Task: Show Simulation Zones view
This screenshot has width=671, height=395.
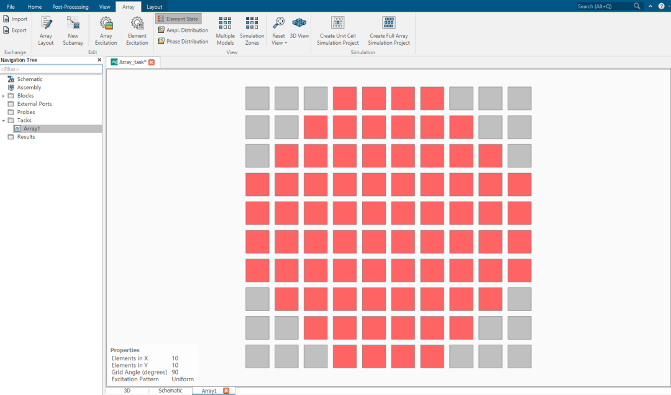Action: click(x=252, y=30)
